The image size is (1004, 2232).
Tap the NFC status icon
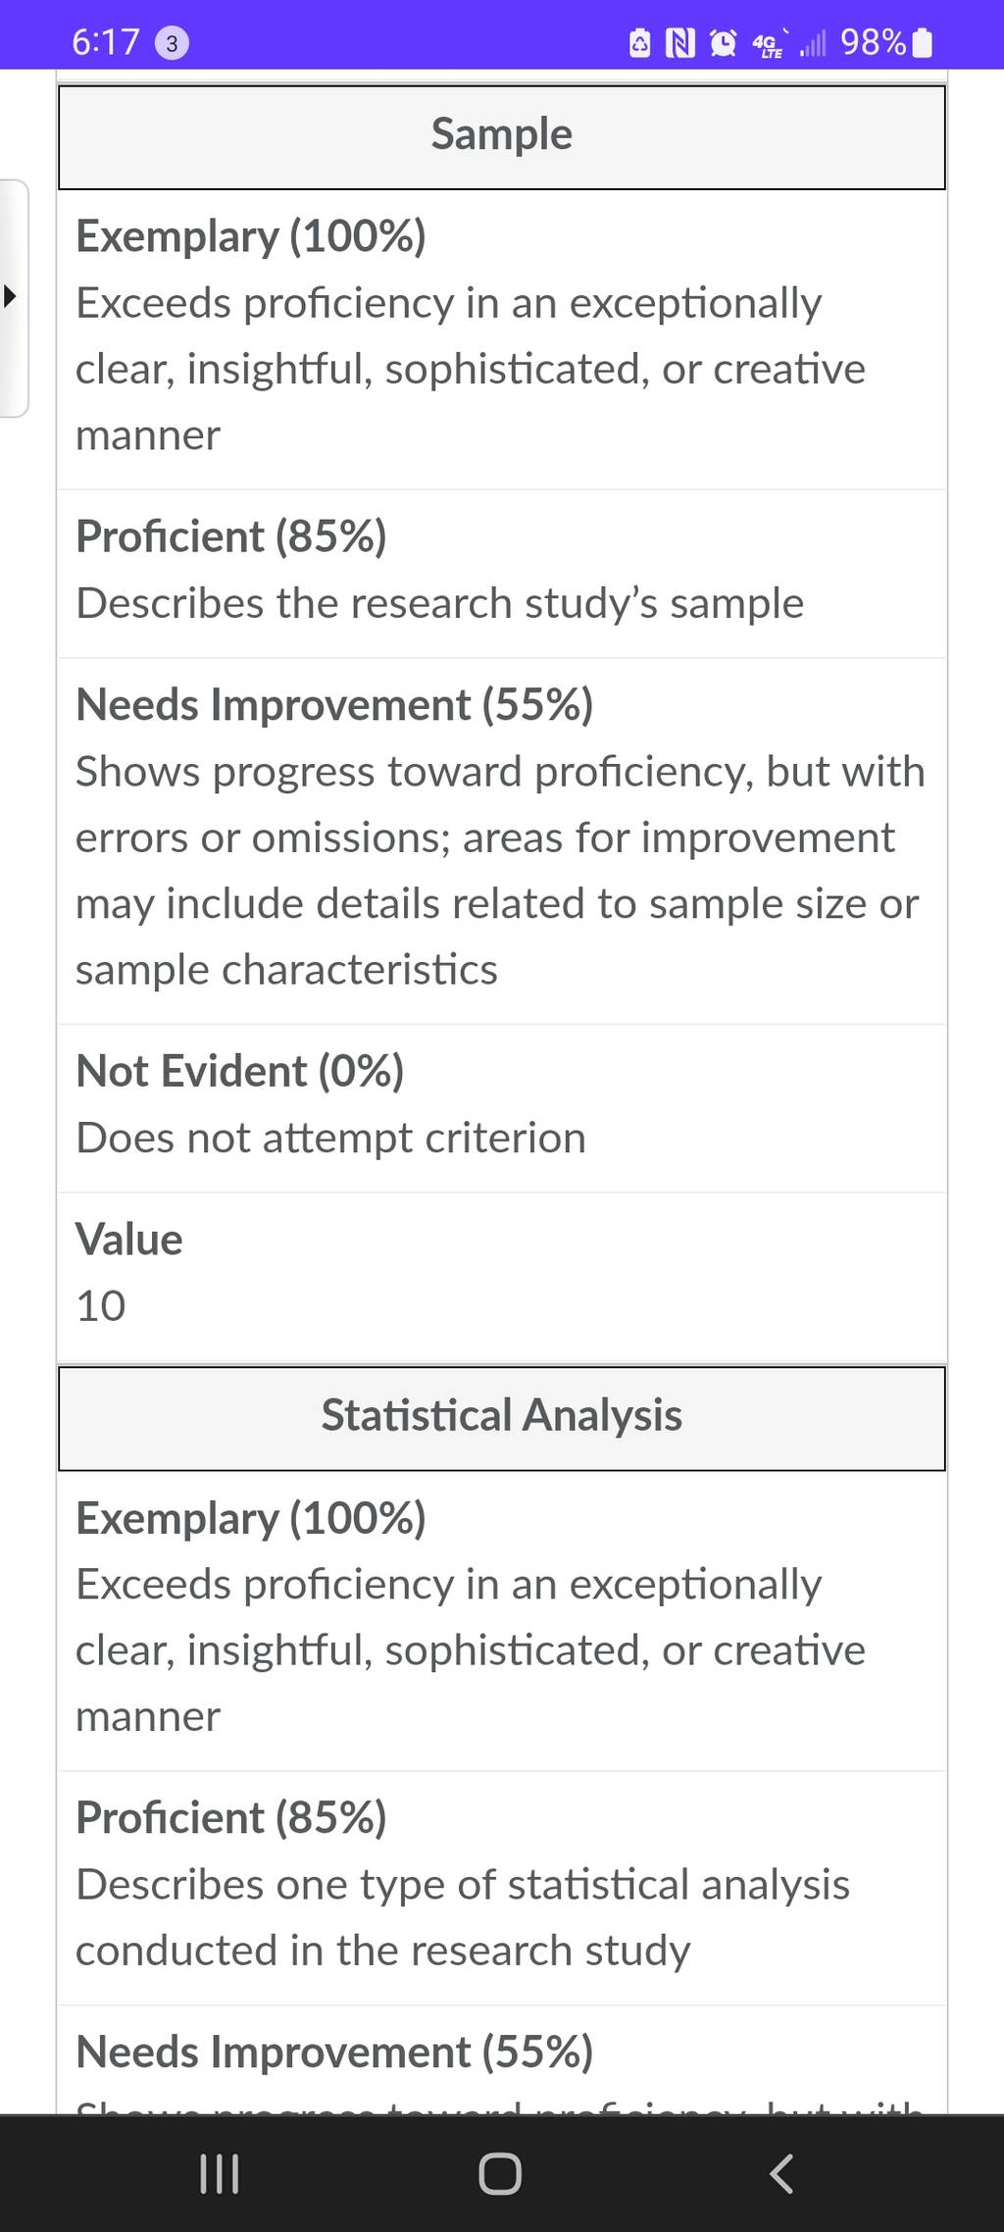point(680,43)
